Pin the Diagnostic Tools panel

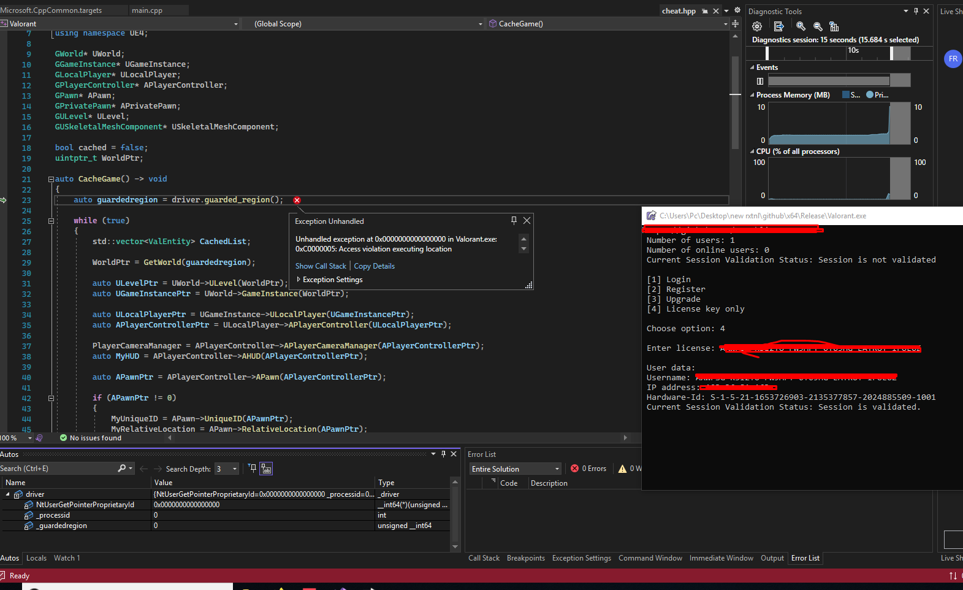tap(916, 11)
